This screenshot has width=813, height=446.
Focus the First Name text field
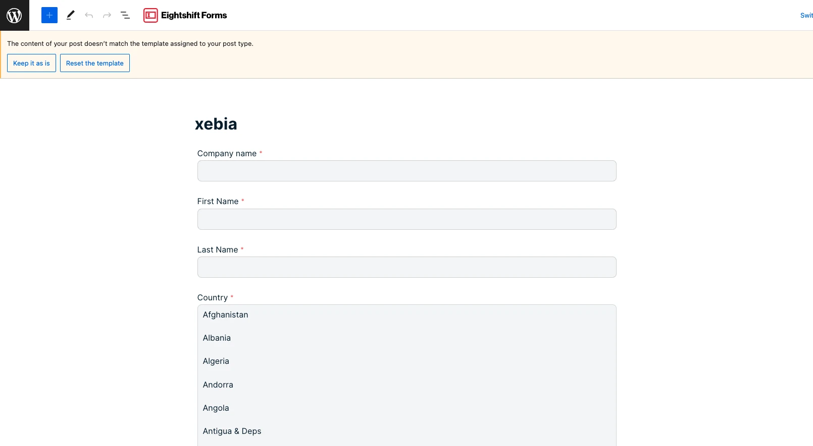point(406,219)
